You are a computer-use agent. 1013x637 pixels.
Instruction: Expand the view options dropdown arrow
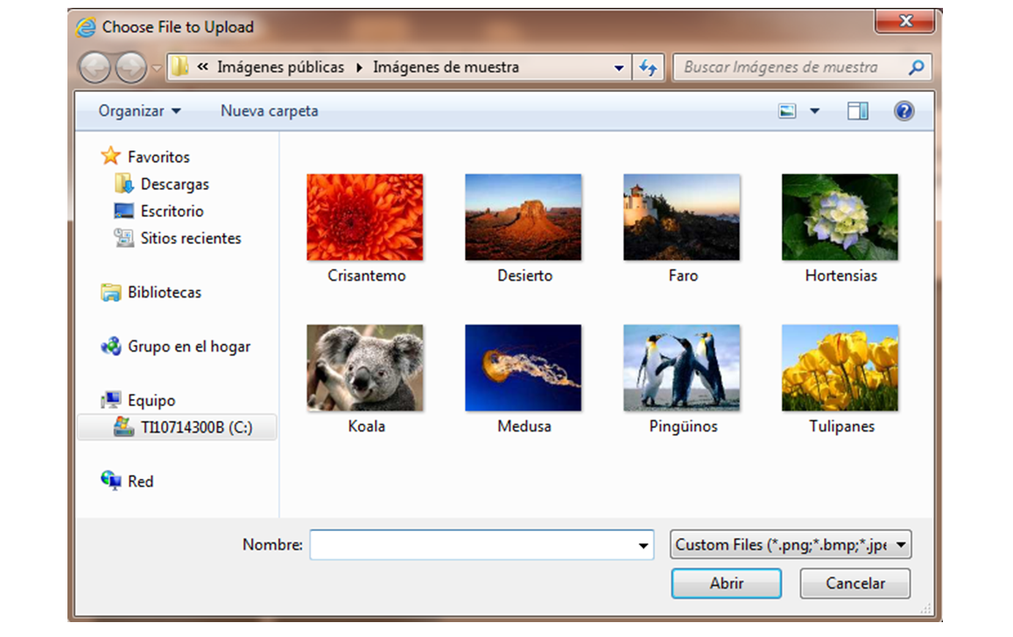(x=815, y=111)
